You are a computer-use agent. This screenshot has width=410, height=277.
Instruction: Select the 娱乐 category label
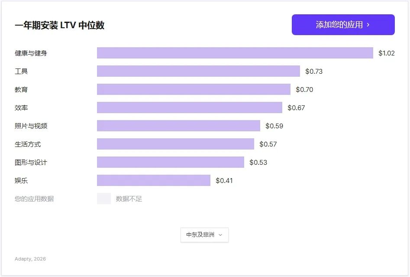click(19, 180)
